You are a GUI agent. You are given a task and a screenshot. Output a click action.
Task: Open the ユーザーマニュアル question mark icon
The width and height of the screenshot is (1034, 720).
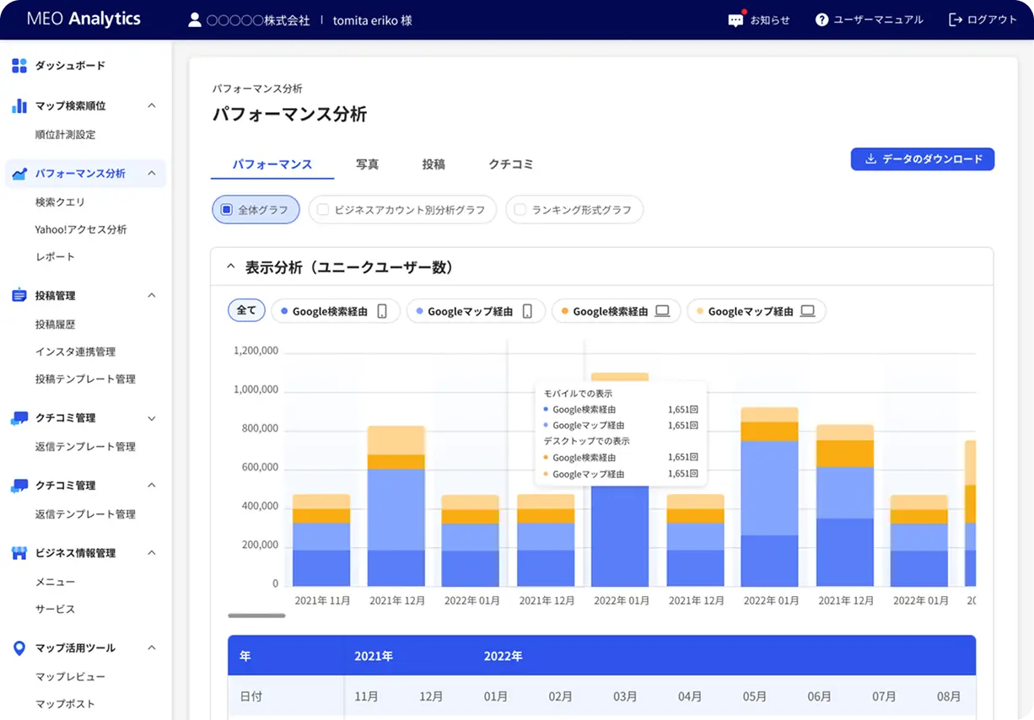821,19
